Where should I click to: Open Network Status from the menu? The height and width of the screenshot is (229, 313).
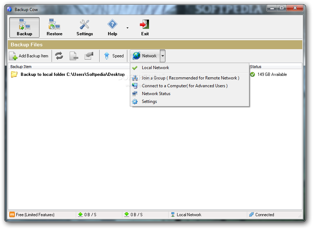tap(190, 94)
